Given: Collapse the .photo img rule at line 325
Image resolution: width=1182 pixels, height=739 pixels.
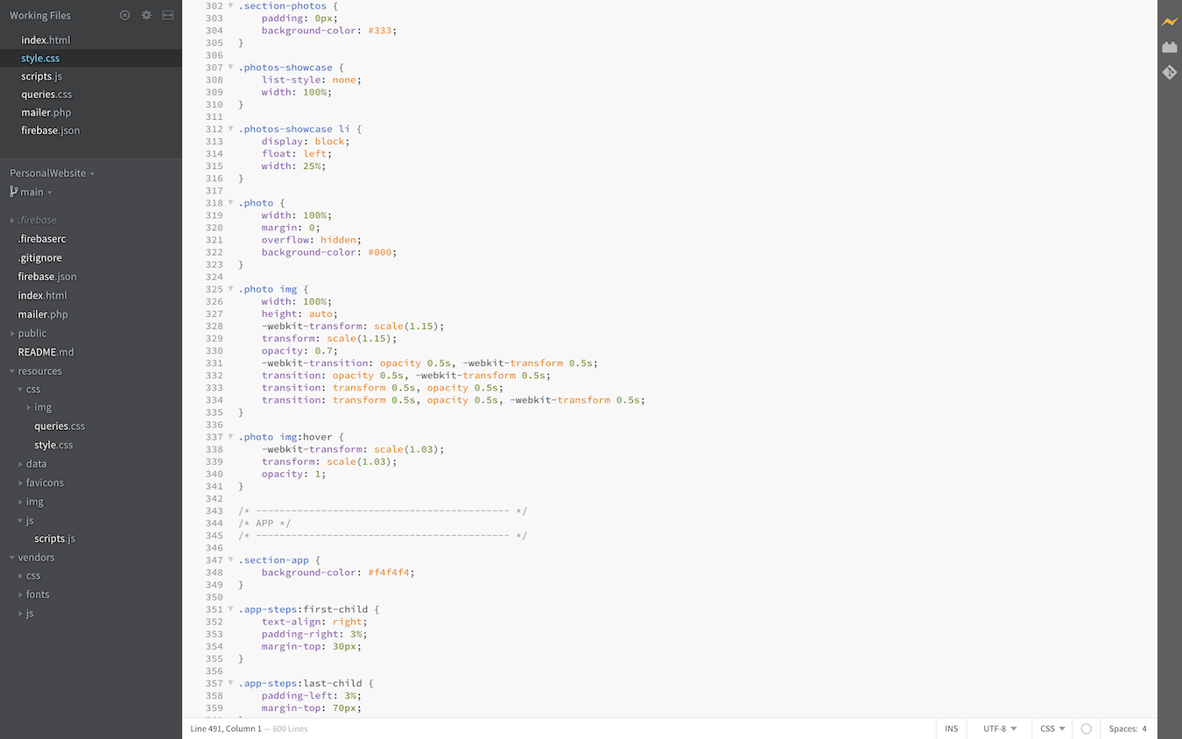Looking at the screenshot, I should [x=230, y=289].
